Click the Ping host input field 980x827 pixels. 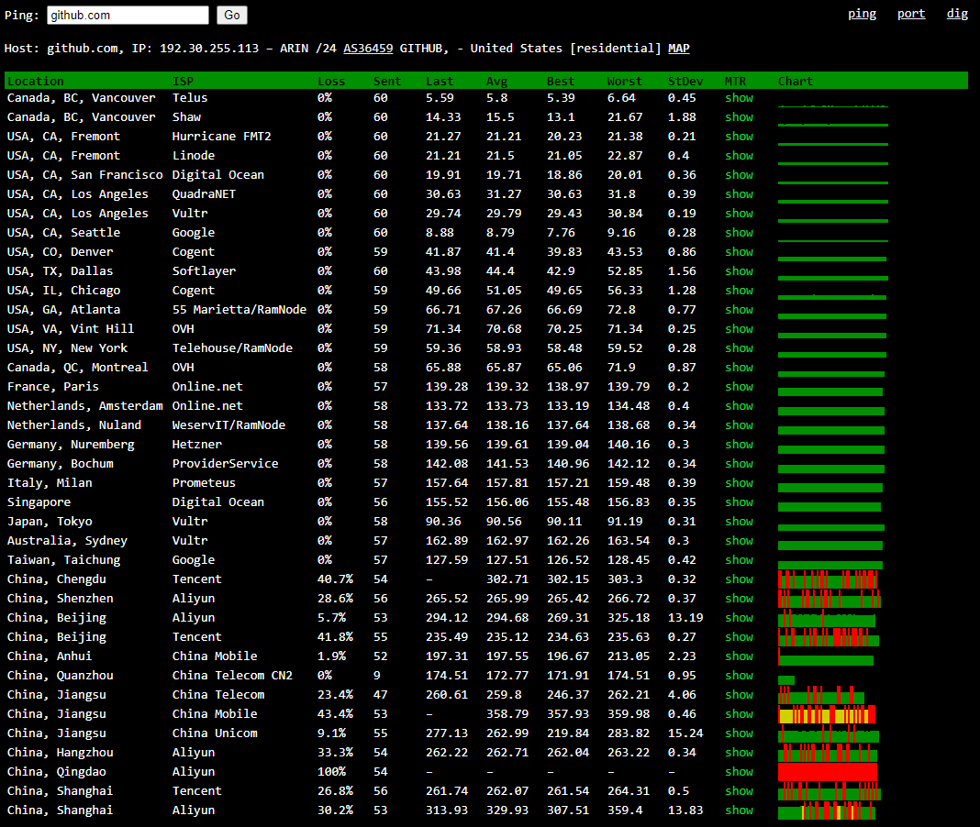pyautogui.click(x=128, y=15)
